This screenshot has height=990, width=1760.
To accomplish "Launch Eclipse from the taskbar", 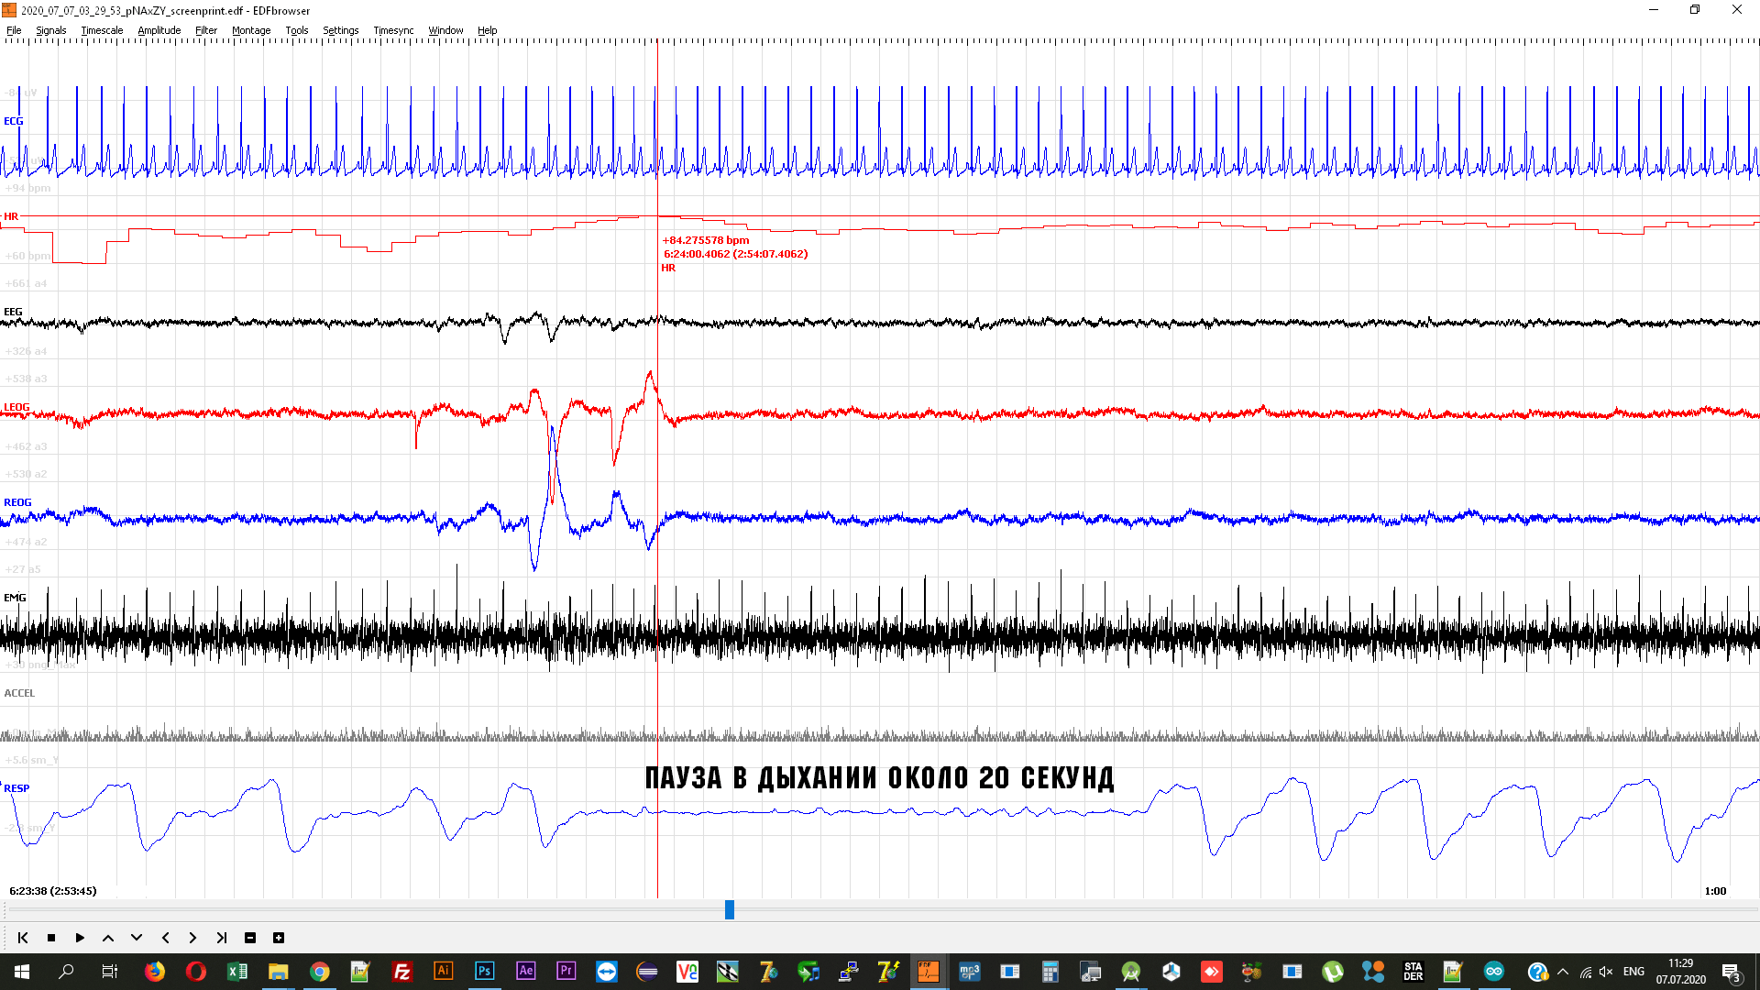I will coord(647,972).
